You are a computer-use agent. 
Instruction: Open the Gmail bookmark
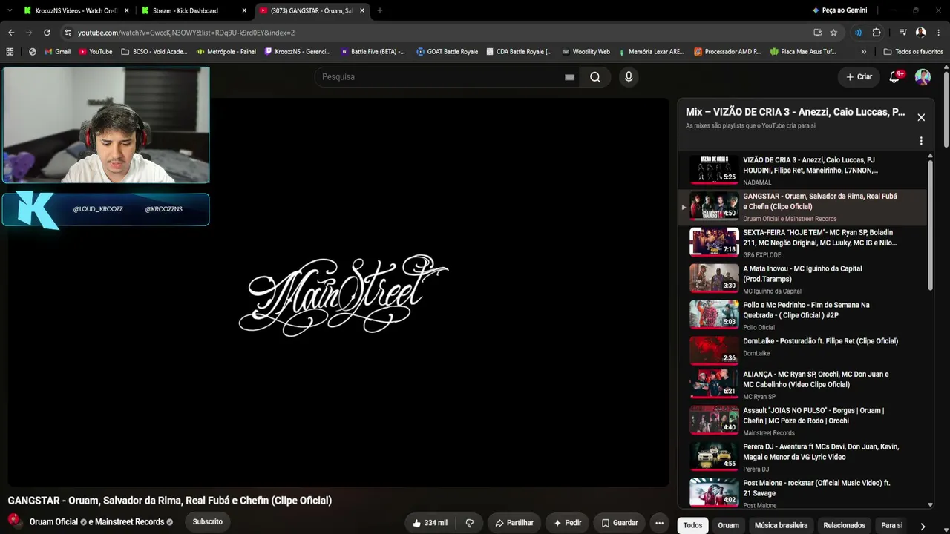click(58, 52)
